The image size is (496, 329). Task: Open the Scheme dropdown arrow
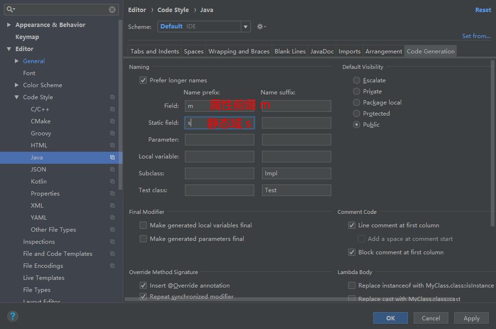[246, 26]
